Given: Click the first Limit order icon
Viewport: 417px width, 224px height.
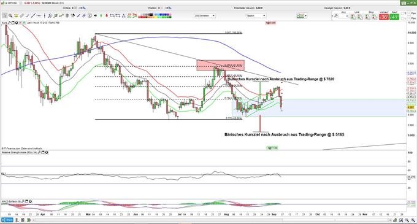Looking at the screenshot, I should pos(353,17).
